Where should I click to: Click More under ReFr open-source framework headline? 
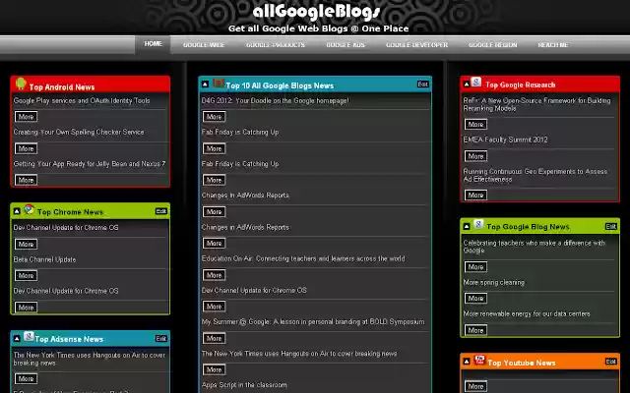click(475, 125)
